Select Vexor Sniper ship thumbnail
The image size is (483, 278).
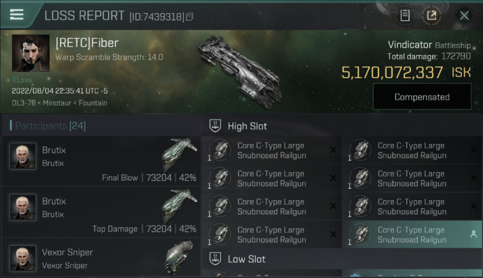pos(179,258)
